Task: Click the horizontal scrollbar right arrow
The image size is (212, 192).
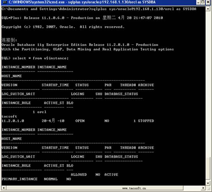Action: coord(203,188)
